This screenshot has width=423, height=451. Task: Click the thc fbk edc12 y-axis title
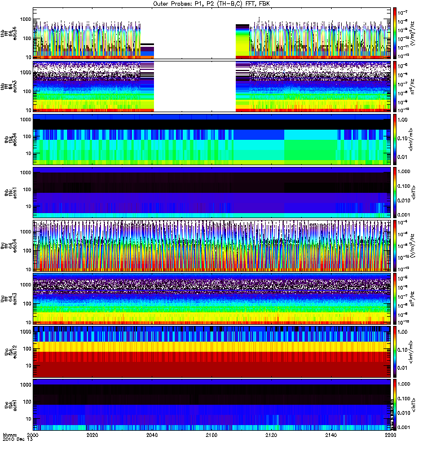[9, 352]
